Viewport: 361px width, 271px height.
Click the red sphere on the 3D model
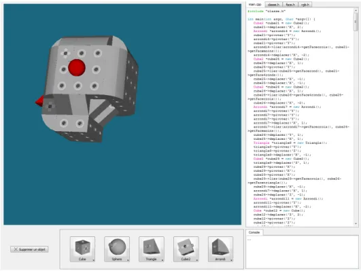pos(77,67)
